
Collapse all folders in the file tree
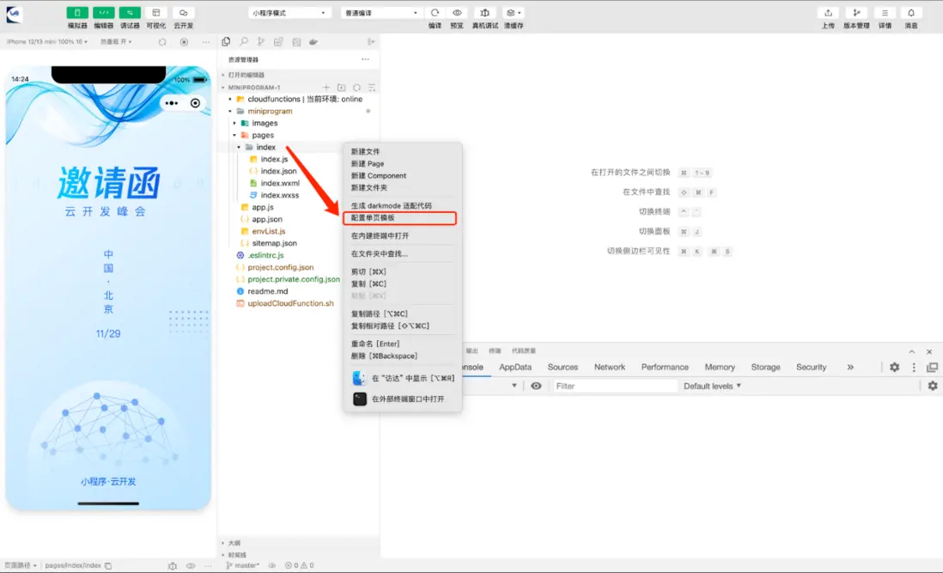(372, 87)
